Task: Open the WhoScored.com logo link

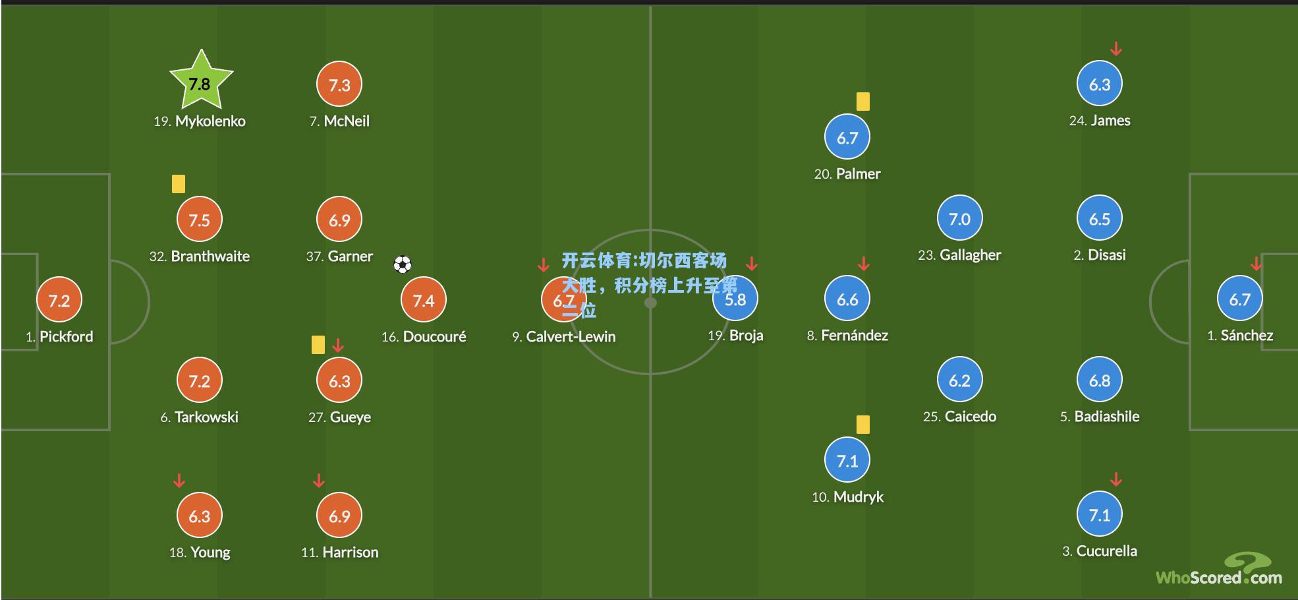Action: (1219, 570)
